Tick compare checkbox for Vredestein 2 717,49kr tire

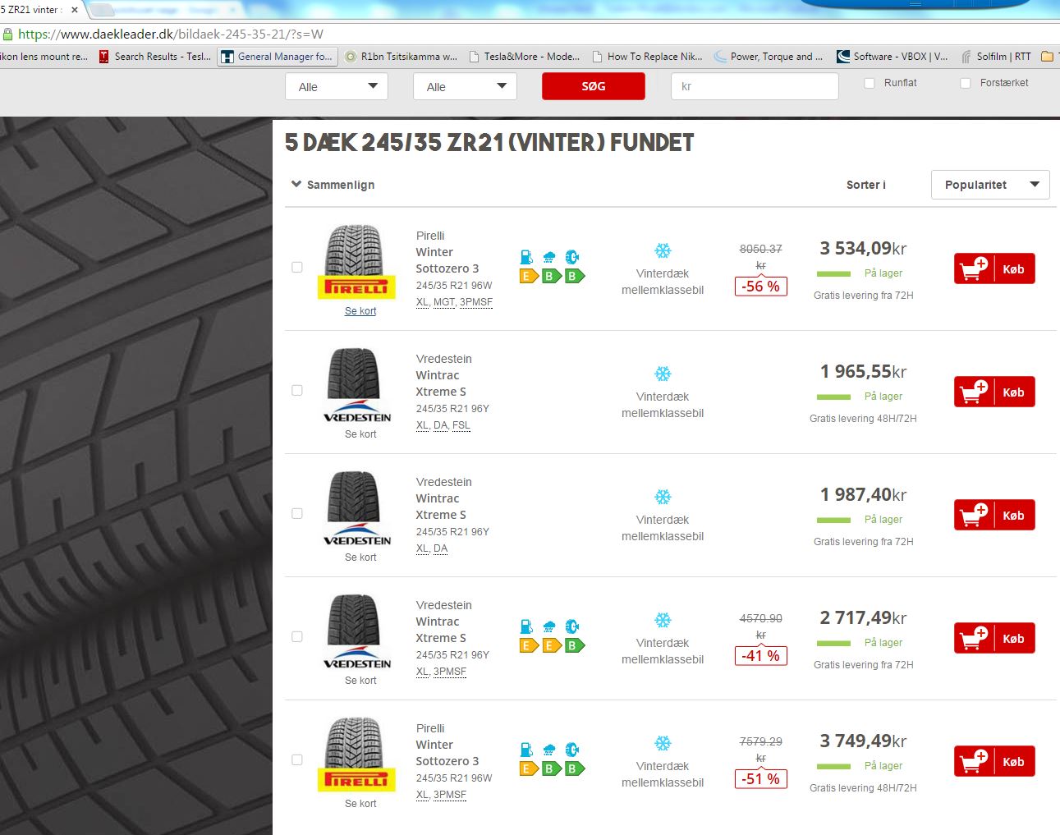(x=297, y=636)
